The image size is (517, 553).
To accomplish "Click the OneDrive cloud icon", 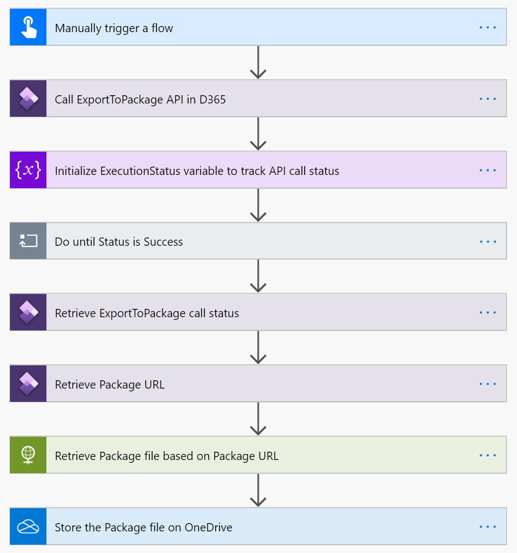I will pyautogui.click(x=28, y=526).
